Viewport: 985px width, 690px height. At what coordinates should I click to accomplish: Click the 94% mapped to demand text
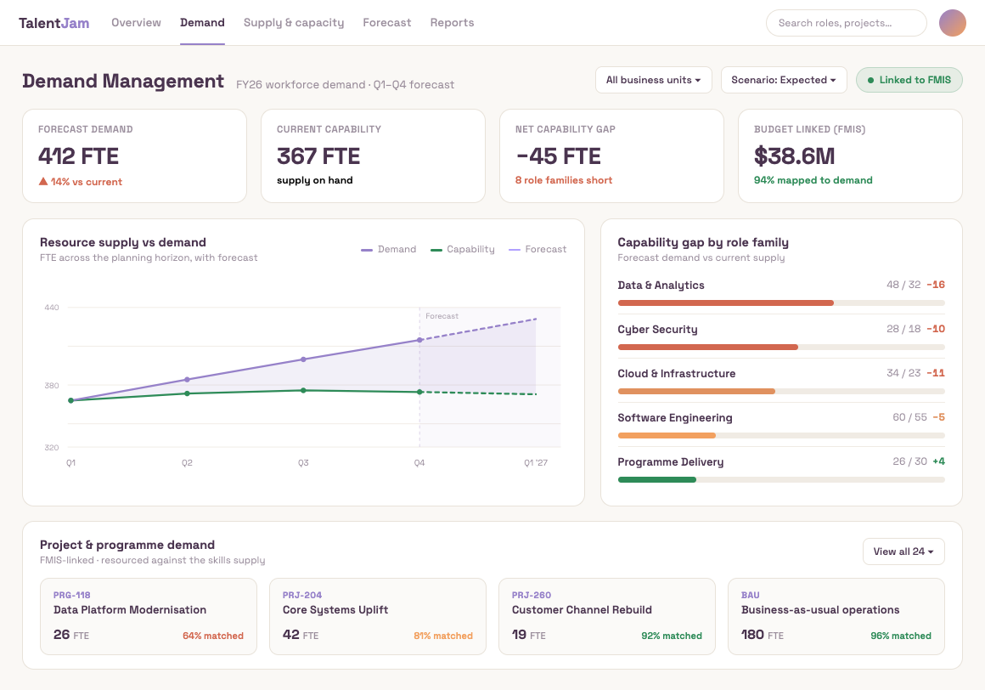coord(813,180)
